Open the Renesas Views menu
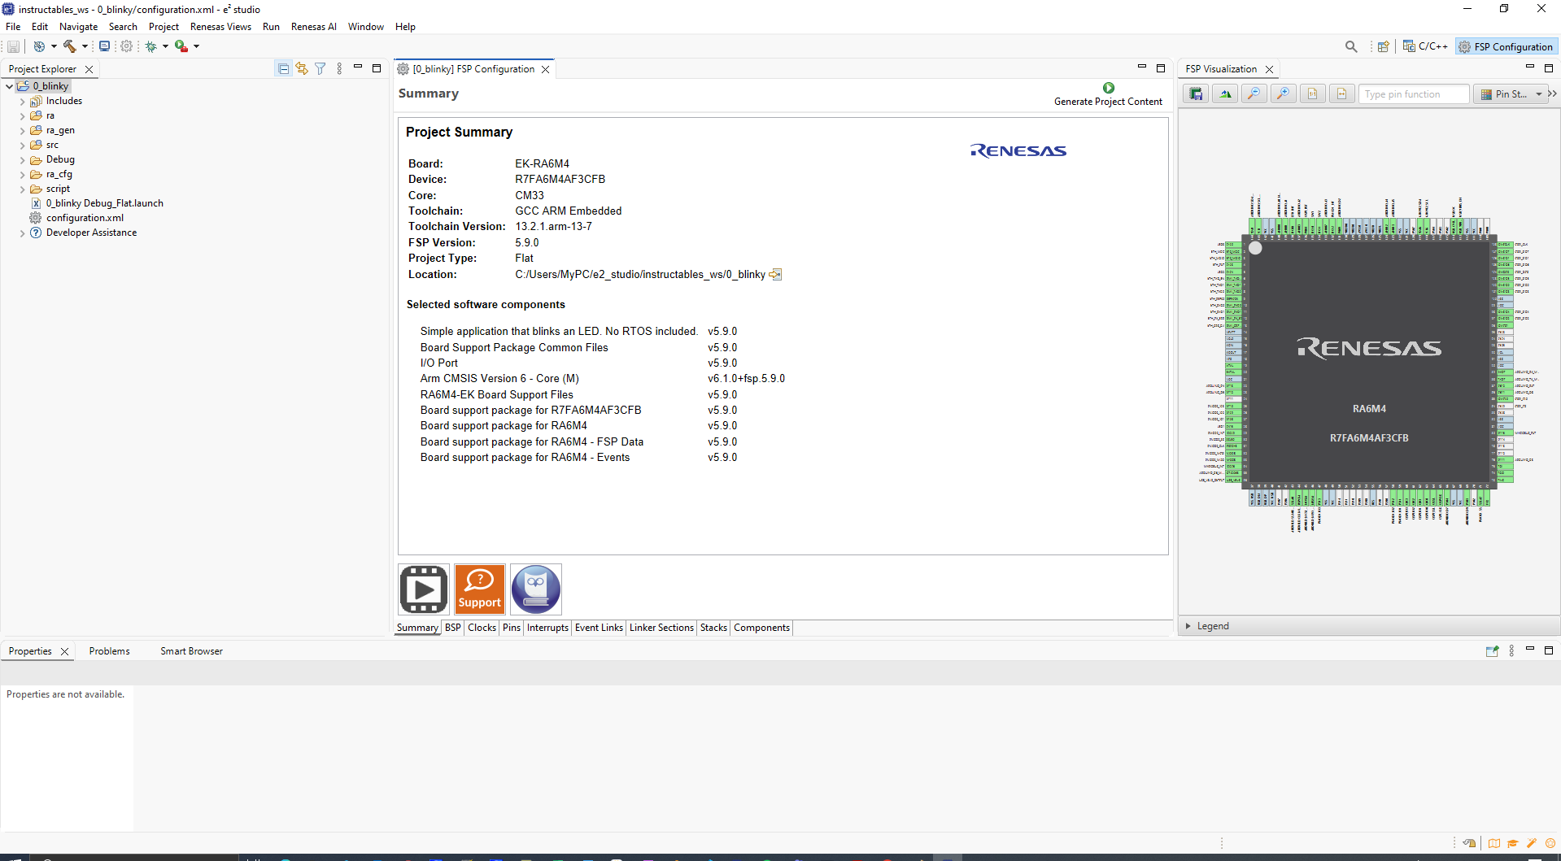The image size is (1561, 861). pos(220,26)
